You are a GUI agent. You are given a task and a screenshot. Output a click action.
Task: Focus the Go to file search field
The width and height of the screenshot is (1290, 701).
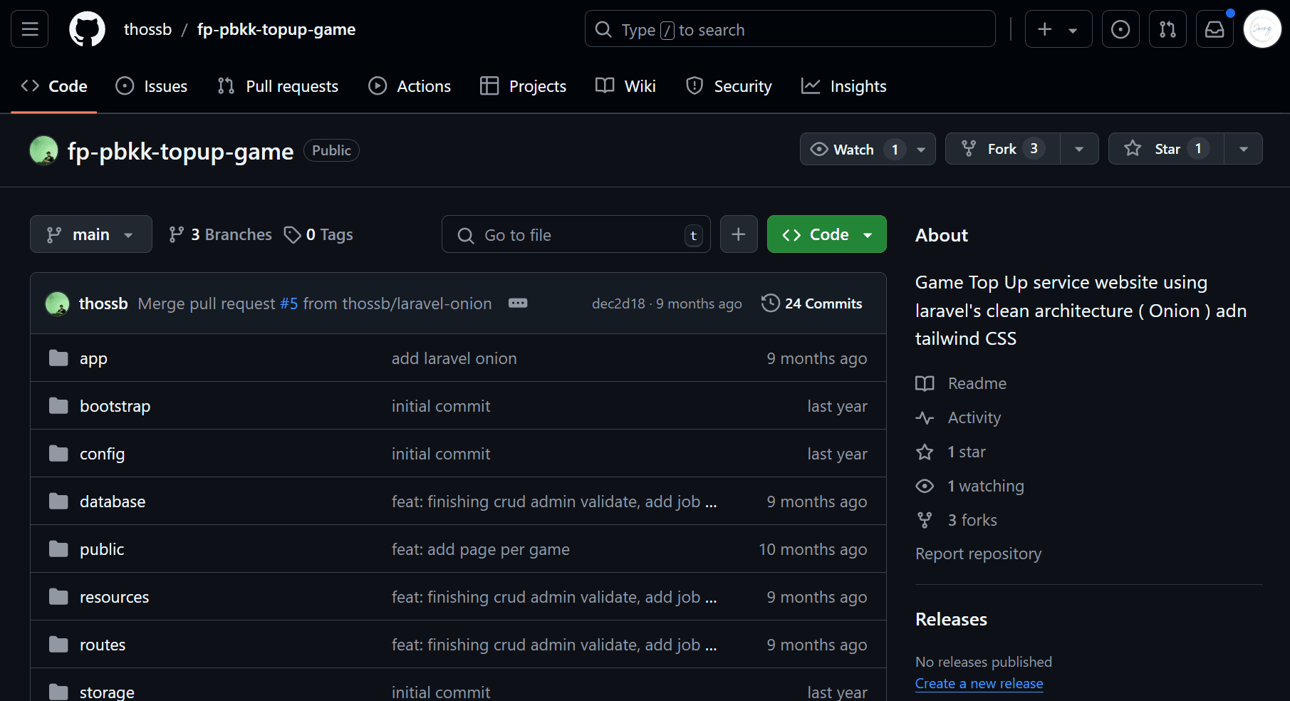[576, 234]
